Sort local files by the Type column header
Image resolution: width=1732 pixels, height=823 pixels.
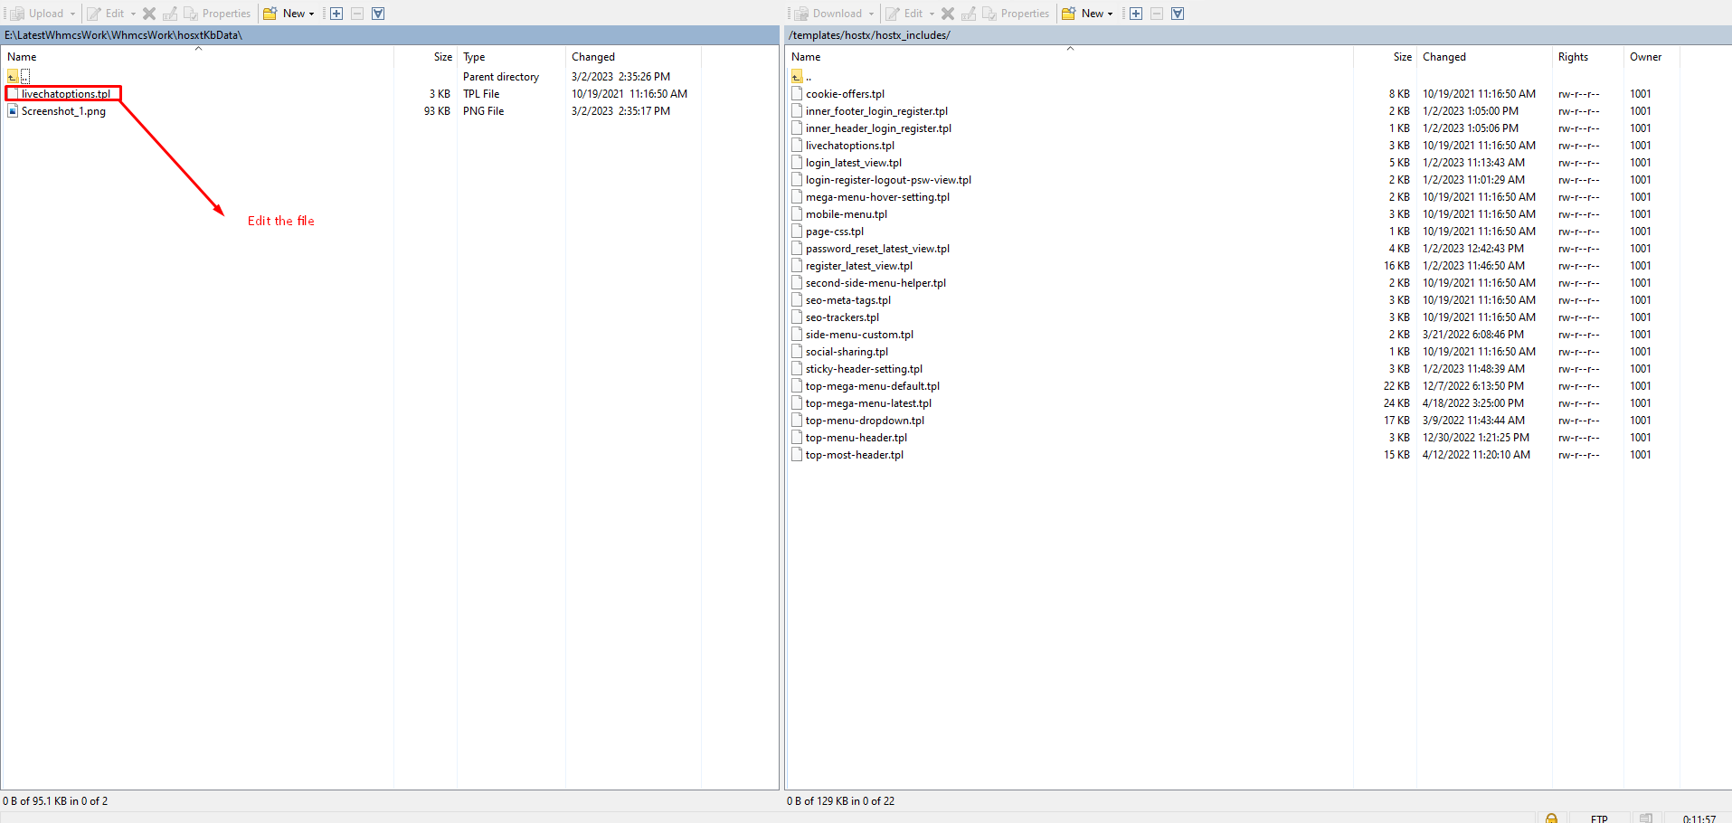point(474,57)
